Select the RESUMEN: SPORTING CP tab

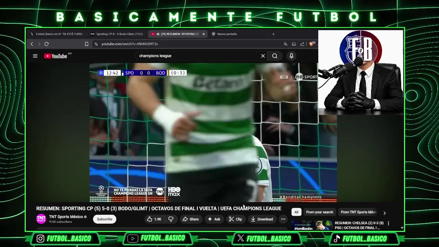point(178,34)
